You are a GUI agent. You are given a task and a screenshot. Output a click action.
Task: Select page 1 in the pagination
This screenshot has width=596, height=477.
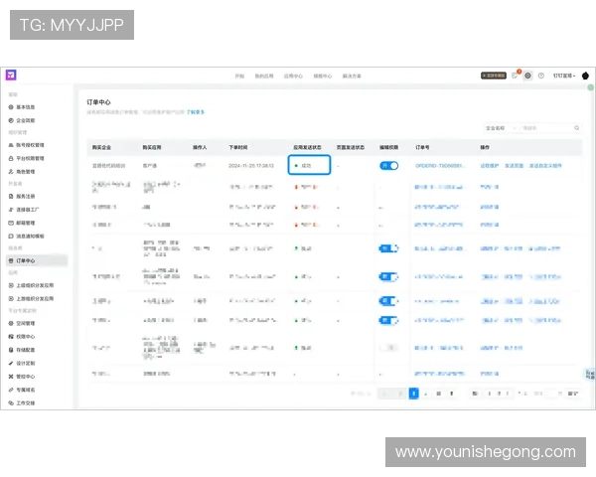[x=413, y=394]
